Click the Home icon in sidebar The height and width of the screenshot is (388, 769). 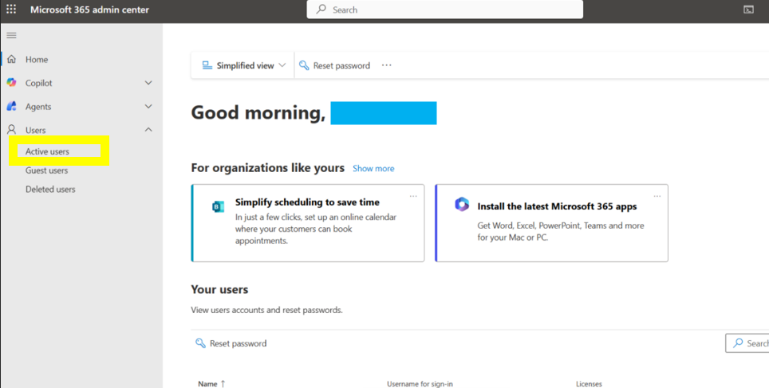tap(11, 60)
